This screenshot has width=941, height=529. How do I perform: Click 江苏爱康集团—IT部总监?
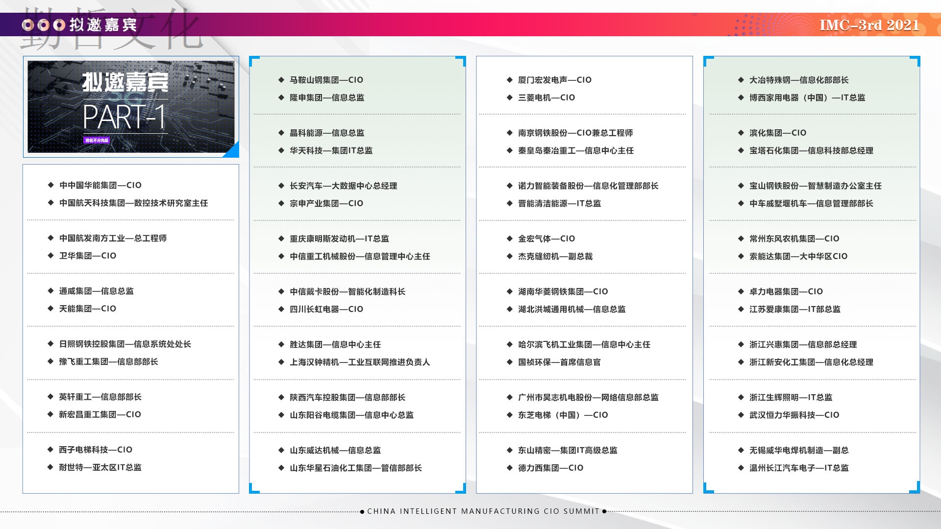pos(795,309)
